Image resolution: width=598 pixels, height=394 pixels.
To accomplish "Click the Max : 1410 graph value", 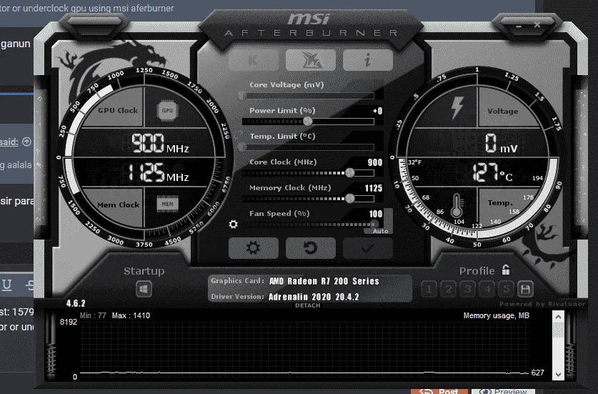I will [131, 315].
